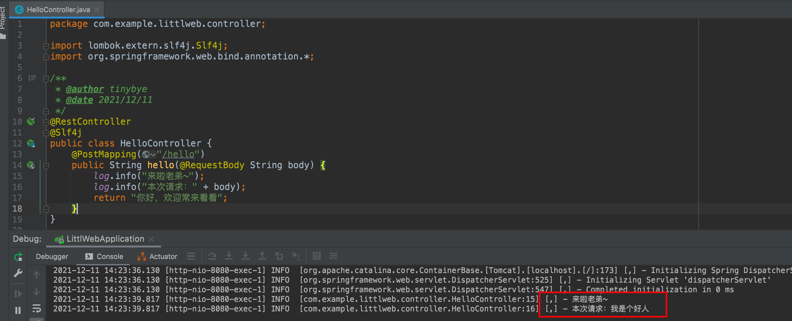Trace the current stream chain
Viewport: 792px width, 321px height.
coord(333,256)
